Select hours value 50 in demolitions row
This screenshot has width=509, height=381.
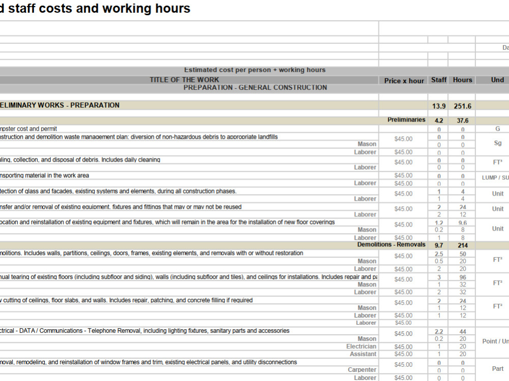tap(462, 254)
